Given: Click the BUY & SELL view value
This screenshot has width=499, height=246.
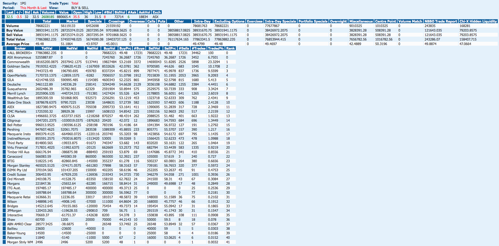Looking at the screenshot, I should click(80, 8).
